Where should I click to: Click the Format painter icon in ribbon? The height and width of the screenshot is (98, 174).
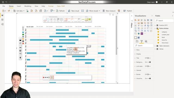9,11
